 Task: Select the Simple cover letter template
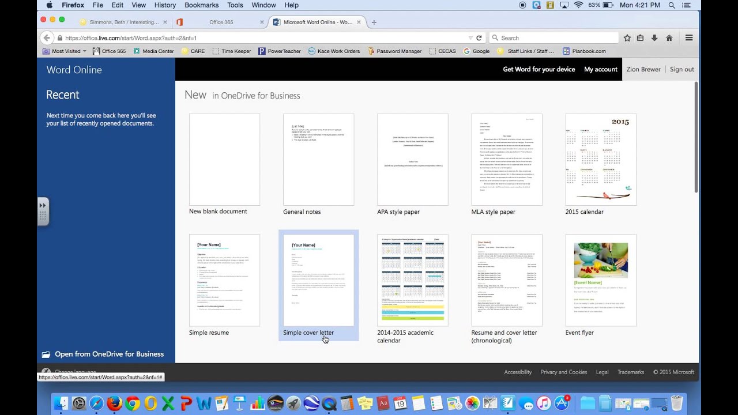point(318,285)
